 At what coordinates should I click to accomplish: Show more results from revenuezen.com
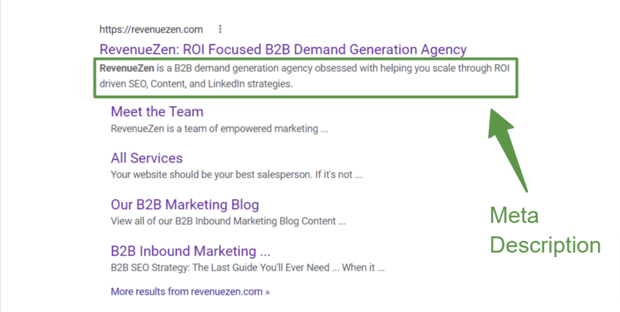coord(186,292)
